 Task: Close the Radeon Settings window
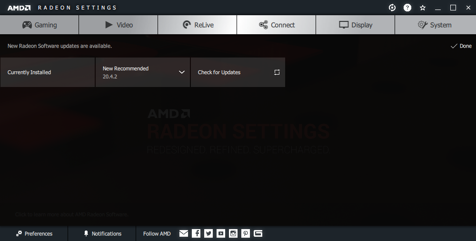click(468, 8)
